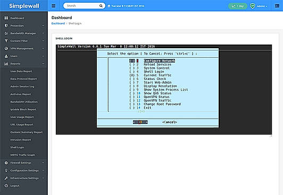The height and width of the screenshot is (195, 283).
Task: Click the search magnifier icon
Action: pyautogui.click(x=101, y=6)
